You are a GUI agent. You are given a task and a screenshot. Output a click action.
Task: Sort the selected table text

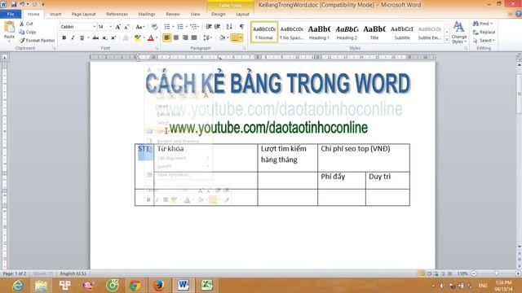pos(229,27)
